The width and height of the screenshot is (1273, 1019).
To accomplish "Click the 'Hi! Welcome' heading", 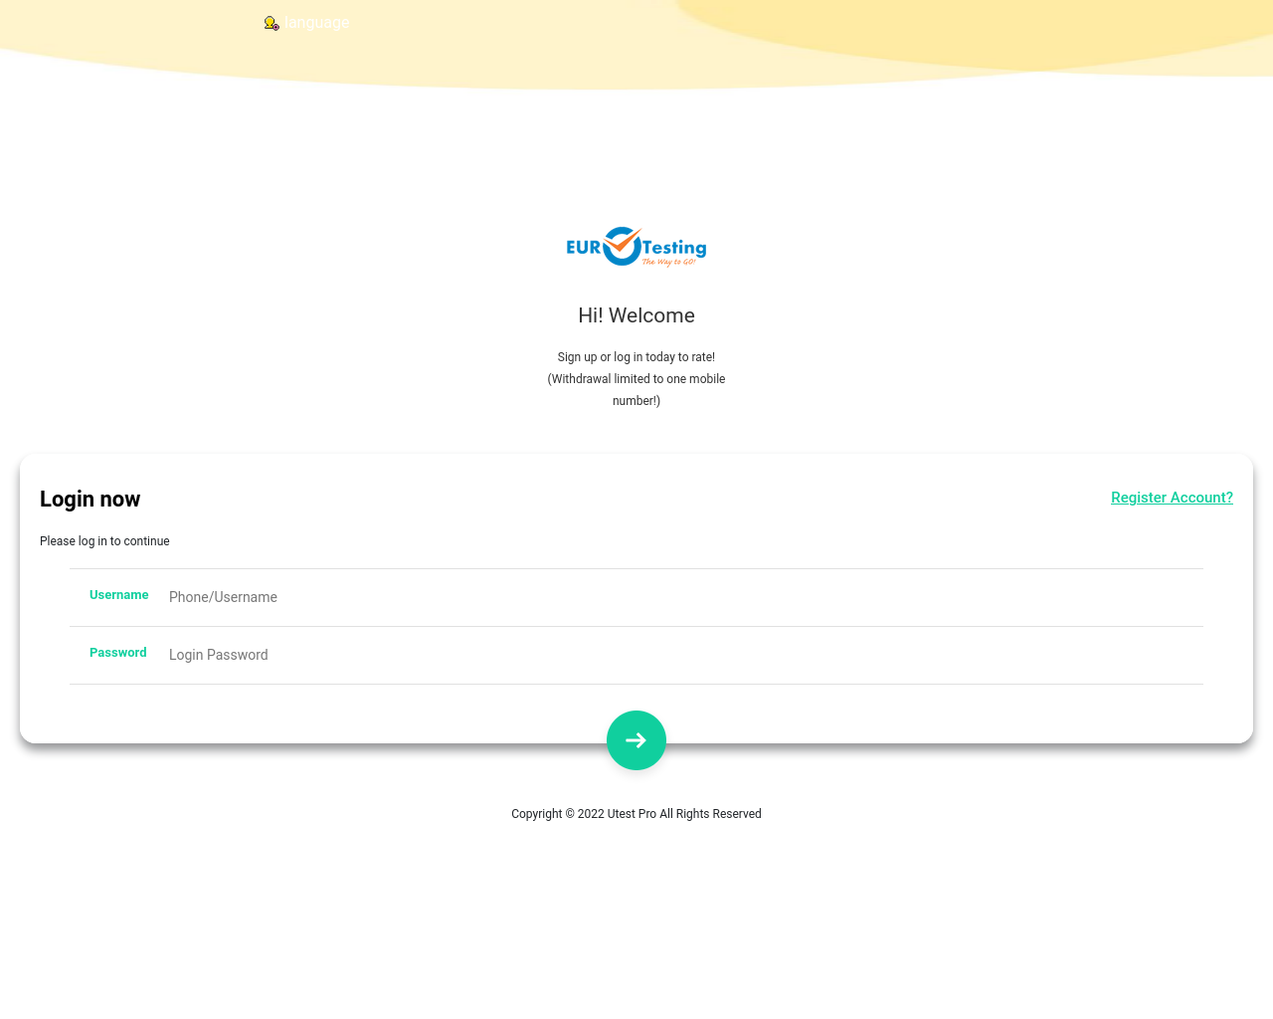I will pyautogui.click(x=636, y=315).
